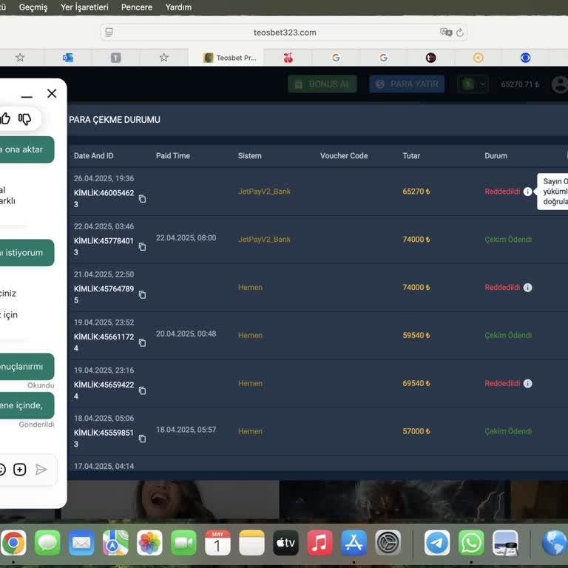
Task: Open the App Store from the Dock
Action: tap(354, 543)
